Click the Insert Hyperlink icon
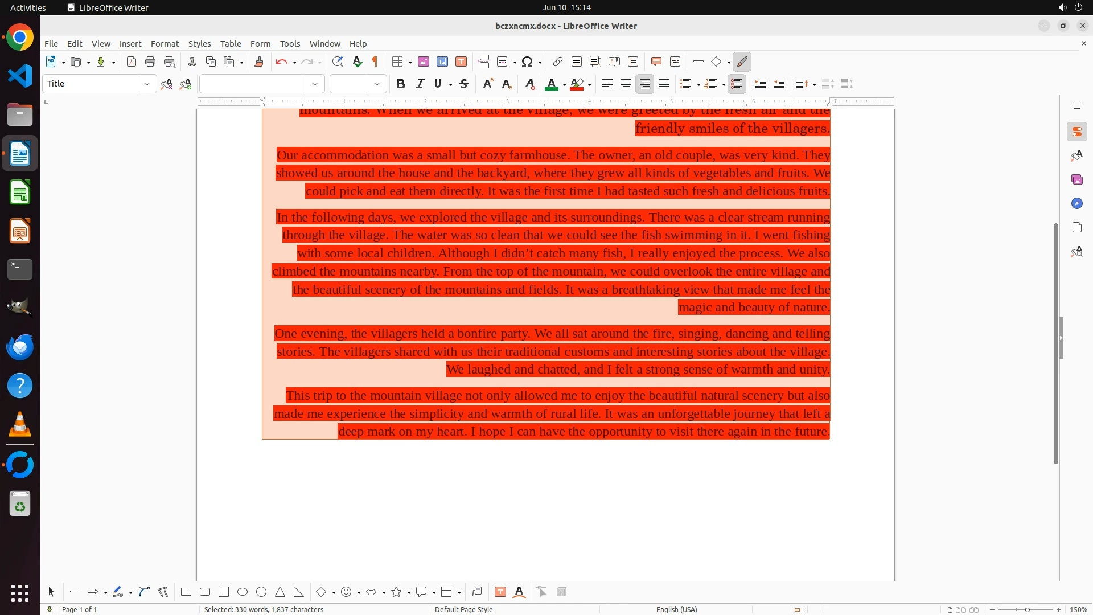1093x615 pixels. point(558,62)
